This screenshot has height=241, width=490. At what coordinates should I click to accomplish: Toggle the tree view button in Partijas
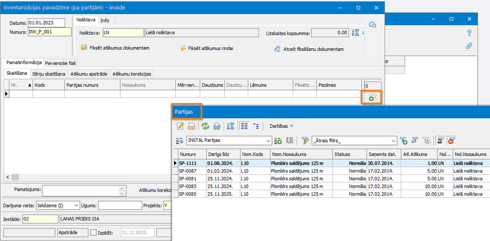(x=256, y=126)
